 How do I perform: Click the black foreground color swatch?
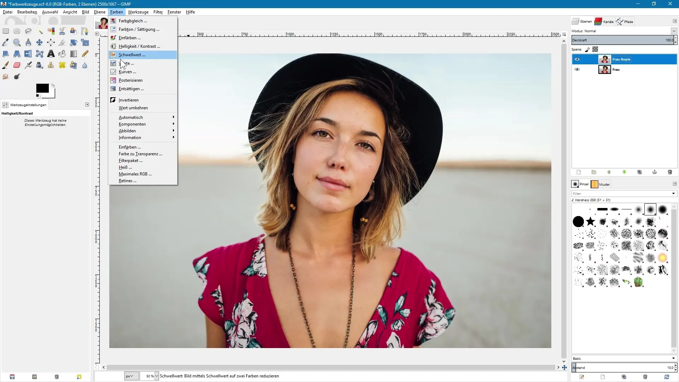[42, 88]
